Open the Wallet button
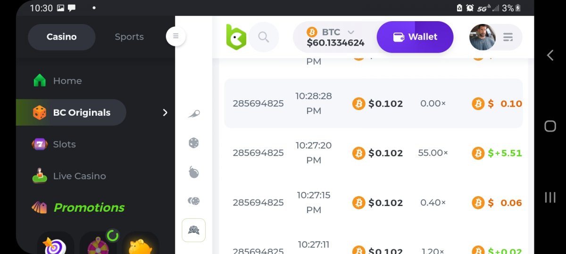The height and width of the screenshot is (254, 566). coord(415,37)
